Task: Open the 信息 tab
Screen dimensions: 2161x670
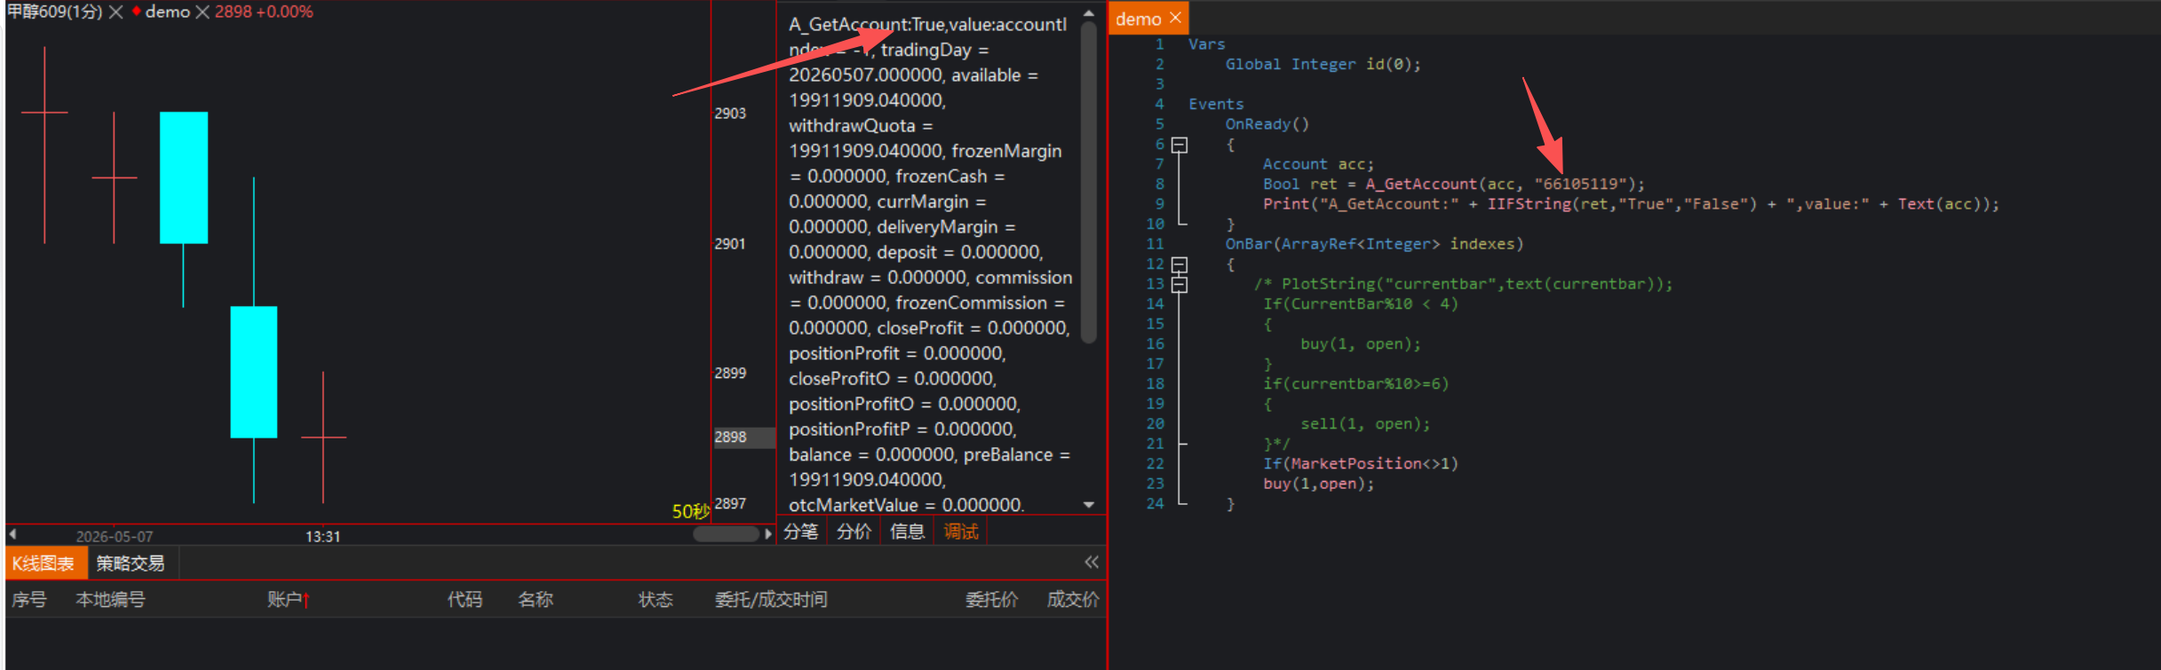Action: [x=907, y=532]
